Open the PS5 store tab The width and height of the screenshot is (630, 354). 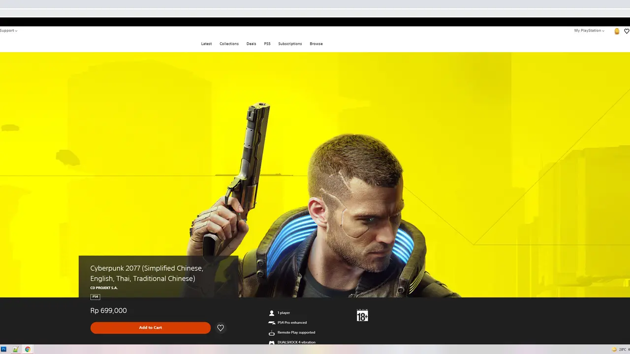pyautogui.click(x=267, y=44)
